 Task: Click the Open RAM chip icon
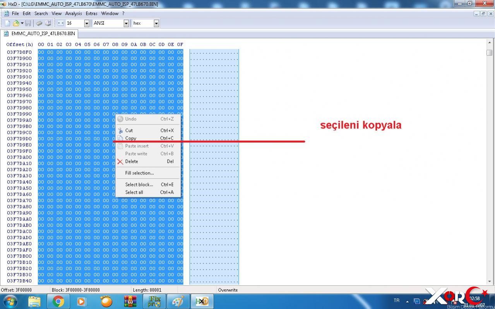(x=39, y=23)
